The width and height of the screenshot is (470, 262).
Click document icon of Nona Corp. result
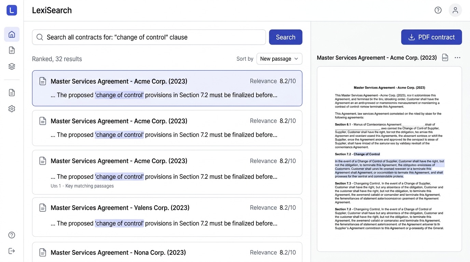click(x=43, y=252)
